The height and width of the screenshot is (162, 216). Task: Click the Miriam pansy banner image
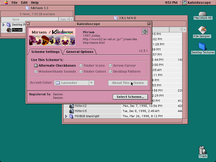point(52,37)
